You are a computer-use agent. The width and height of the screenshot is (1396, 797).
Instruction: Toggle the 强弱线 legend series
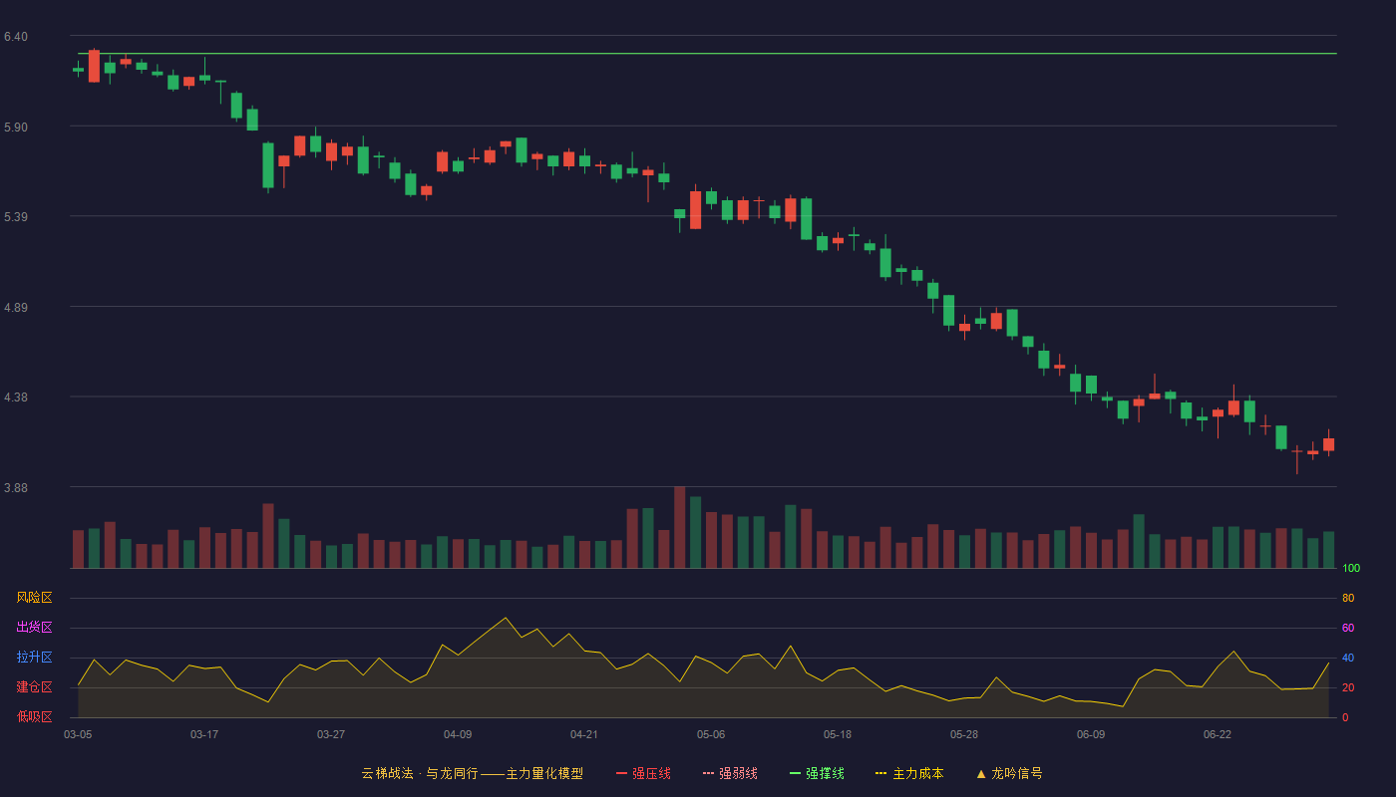tap(730, 773)
